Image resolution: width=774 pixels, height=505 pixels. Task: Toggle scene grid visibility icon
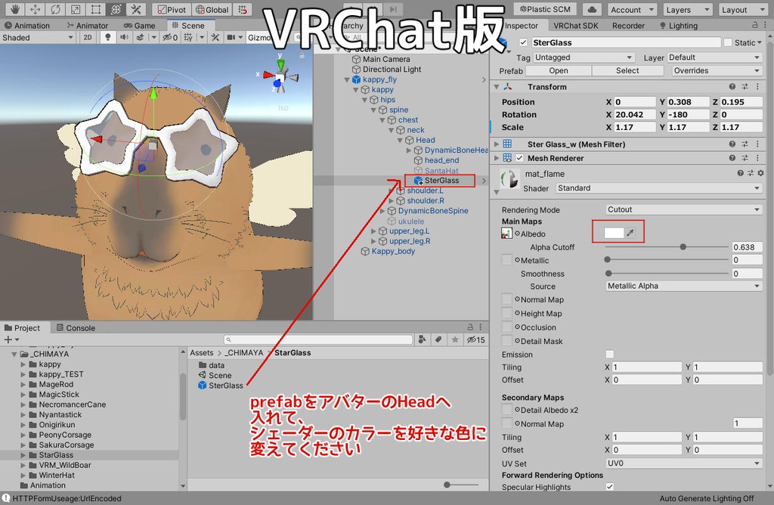[x=188, y=38]
